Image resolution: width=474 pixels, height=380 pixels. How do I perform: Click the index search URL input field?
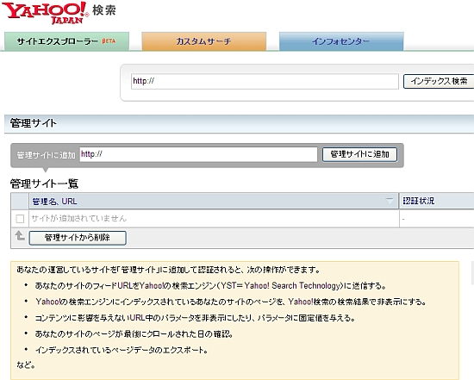265,81
